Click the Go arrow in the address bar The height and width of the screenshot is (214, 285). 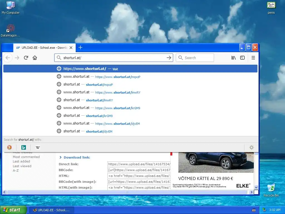tap(169, 58)
